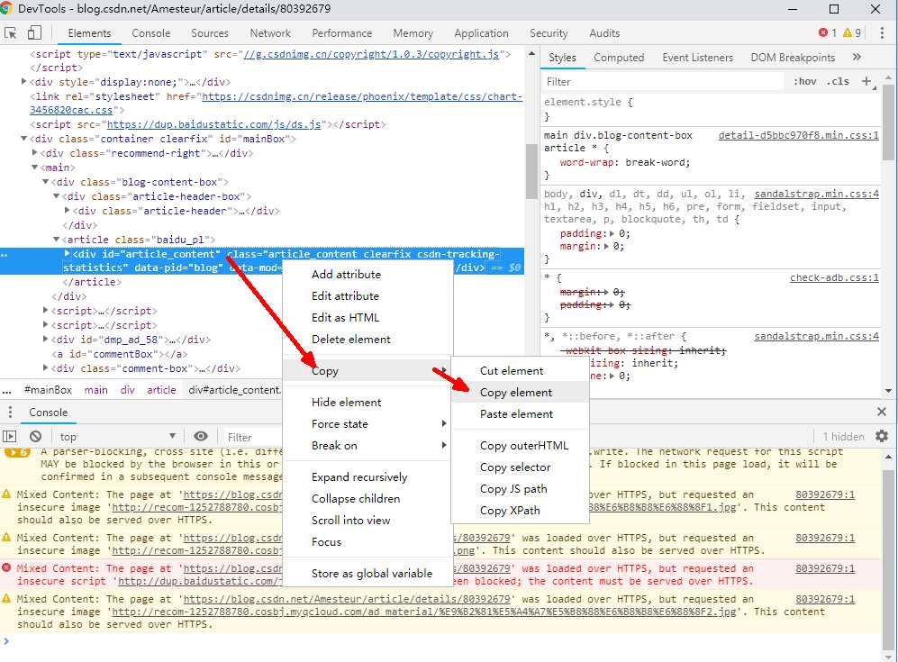Screen dimensions: 898x662
Task: Open the copyright.js script URL link
Action: coord(371,54)
